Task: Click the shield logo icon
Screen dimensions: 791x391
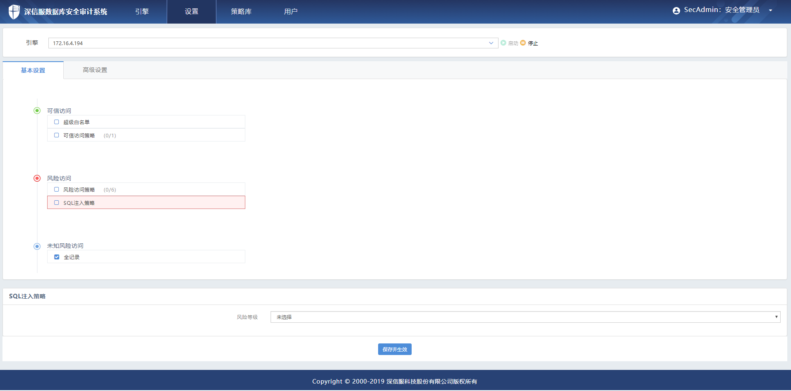Action: click(14, 12)
